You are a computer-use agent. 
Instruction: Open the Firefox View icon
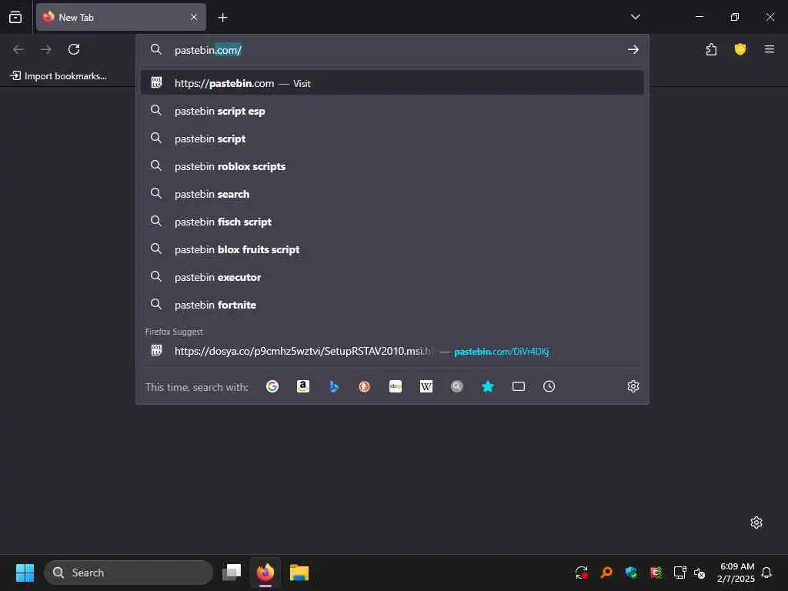click(x=15, y=17)
